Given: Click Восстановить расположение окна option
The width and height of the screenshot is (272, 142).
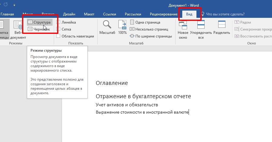Looking at the screenshot, I should click(x=253, y=36).
